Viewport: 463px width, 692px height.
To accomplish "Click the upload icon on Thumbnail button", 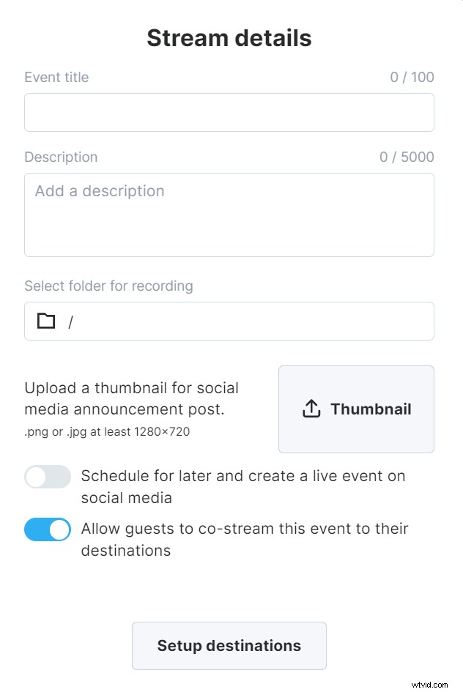I will pyautogui.click(x=312, y=409).
